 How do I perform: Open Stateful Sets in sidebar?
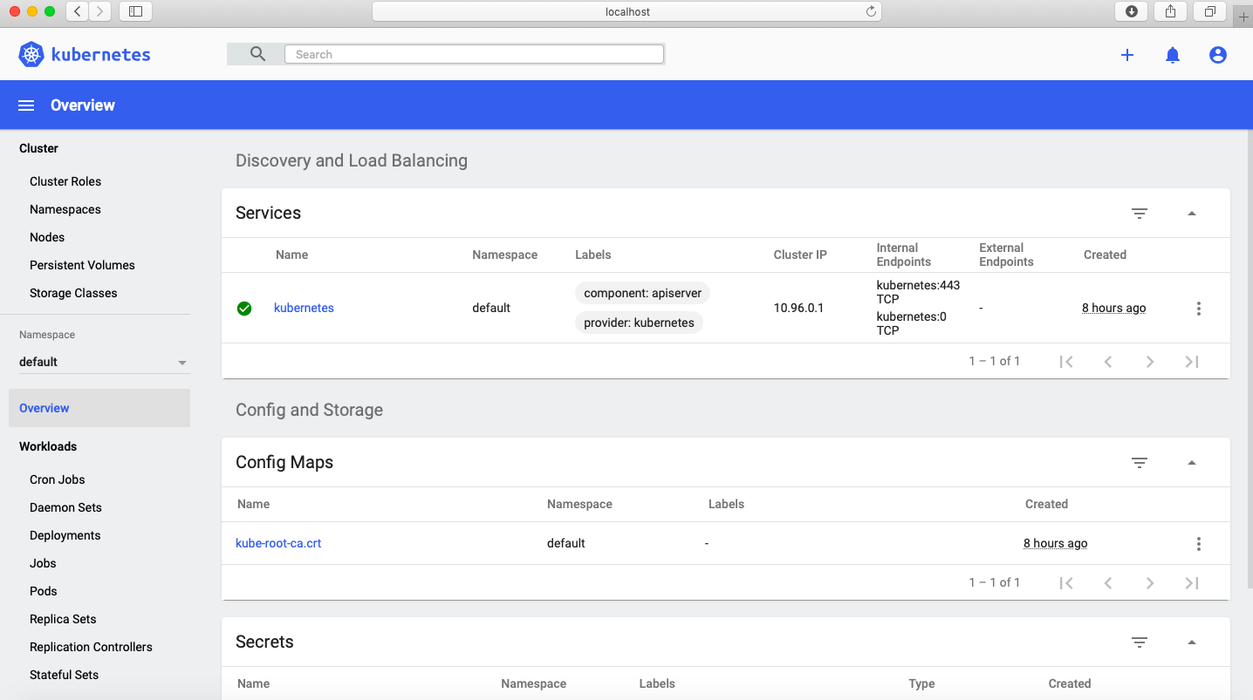coord(64,675)
